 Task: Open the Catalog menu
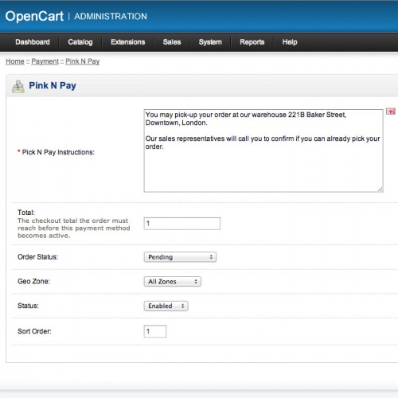point(80,42)
